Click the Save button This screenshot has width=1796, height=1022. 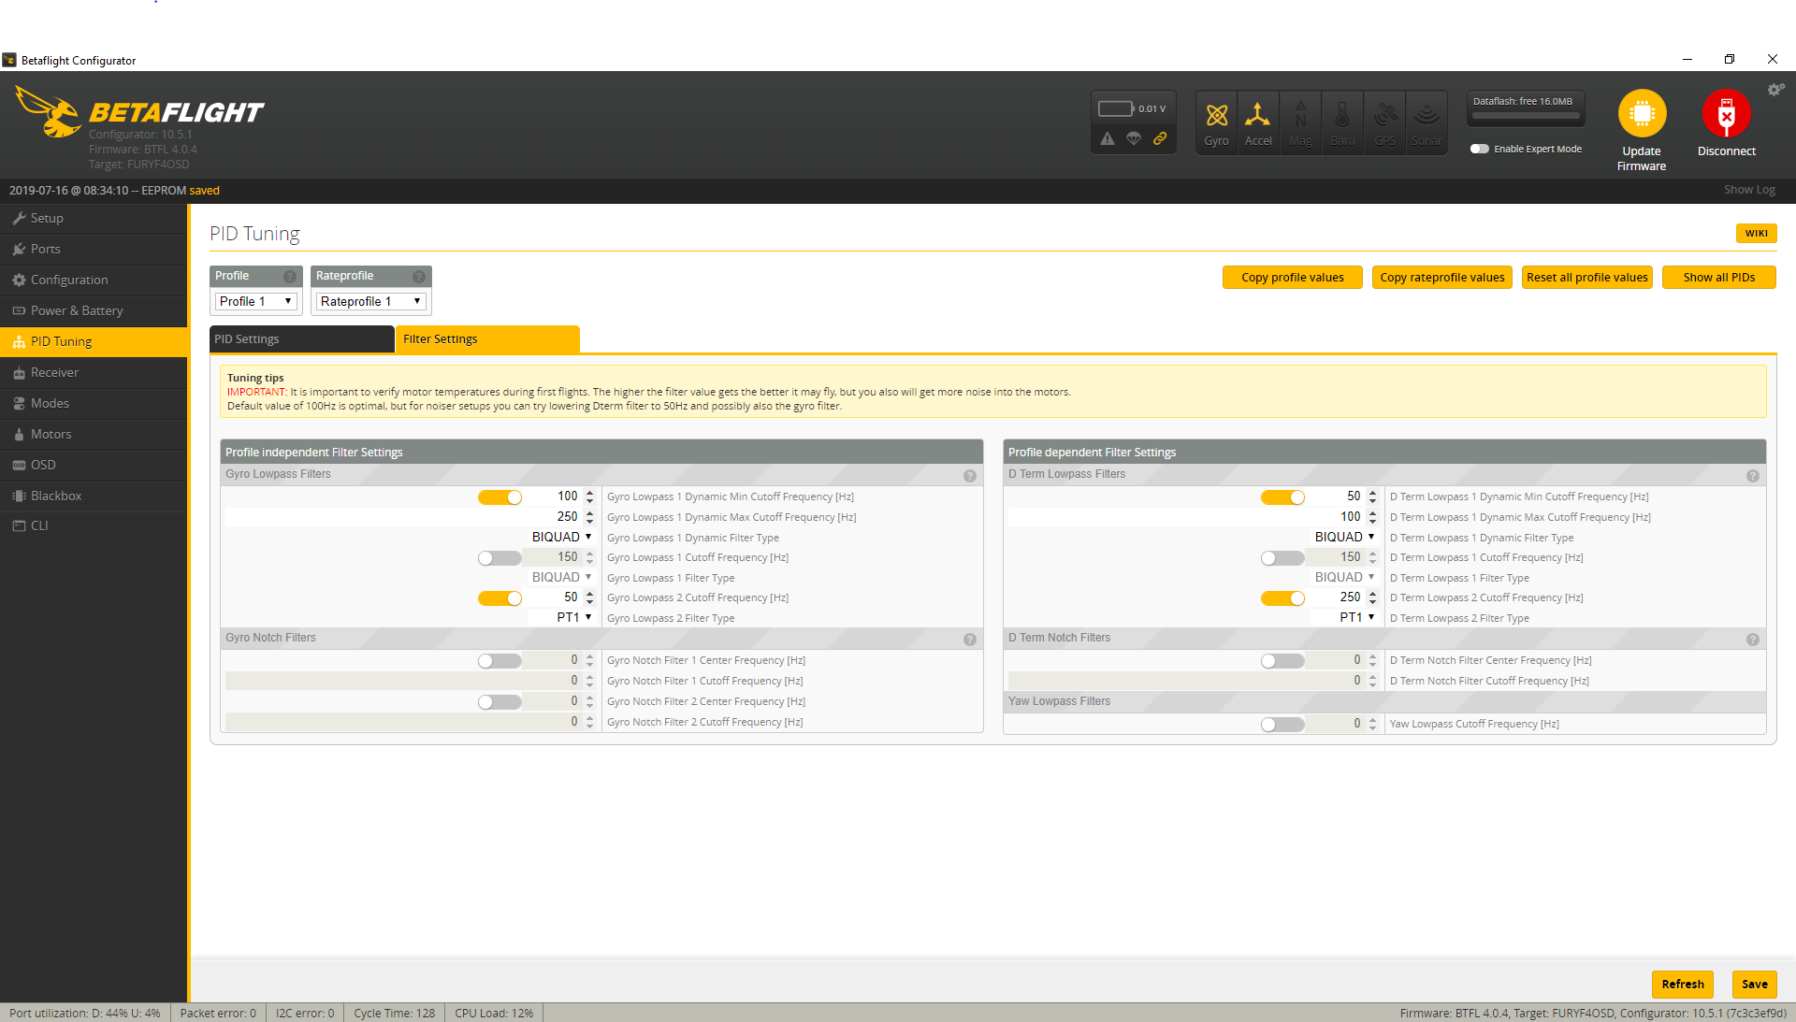[1754, 984]
